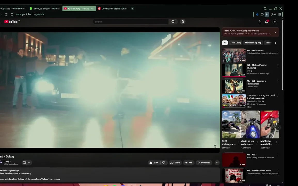This screenshot has width=298, height=186.
Task: Click the Ask button
Action: coord(189,162)
